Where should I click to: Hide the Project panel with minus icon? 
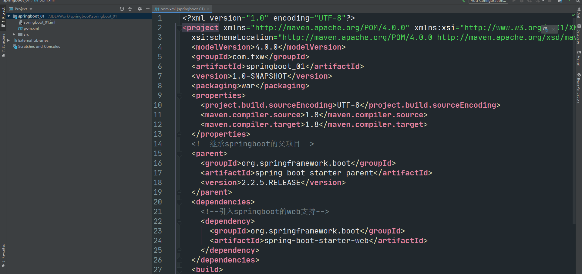(x=148, y=9)
